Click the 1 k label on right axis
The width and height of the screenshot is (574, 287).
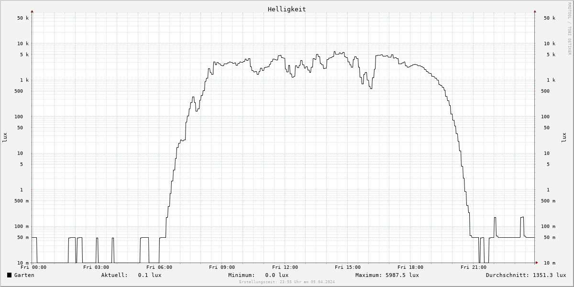(x=551, y=80)
